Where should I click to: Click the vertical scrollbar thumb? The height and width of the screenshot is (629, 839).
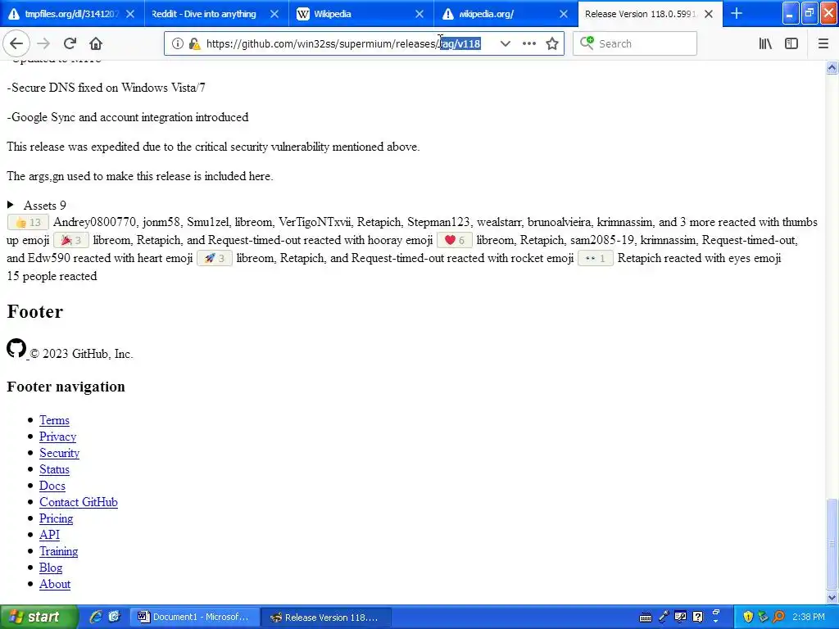coord(832,543)
